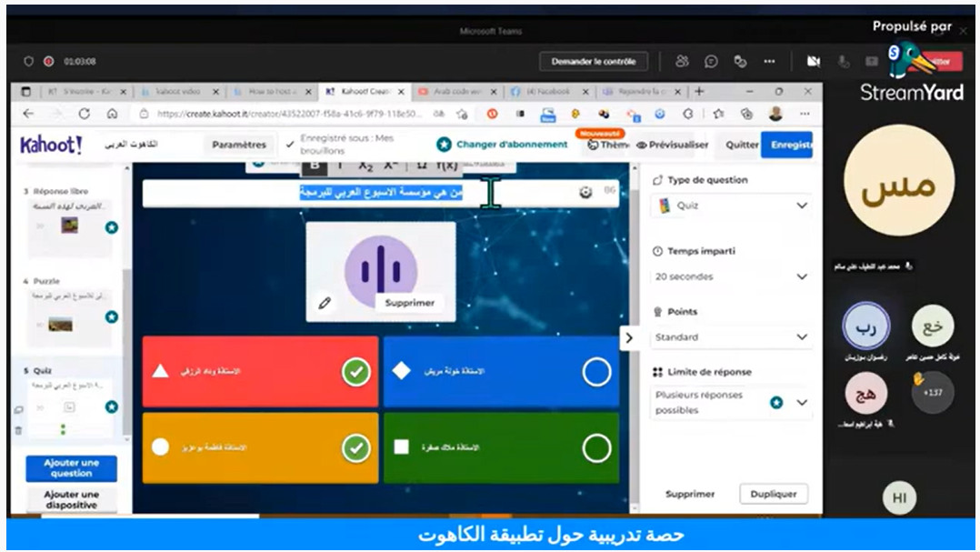The height and width of the screenshot is (552, 980).
Task: Click the red recording indicator in Teams
Action: [x=49, y=61]
